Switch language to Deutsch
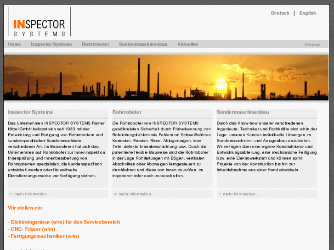This screenshot has width=334, height=250. (280, 13)
